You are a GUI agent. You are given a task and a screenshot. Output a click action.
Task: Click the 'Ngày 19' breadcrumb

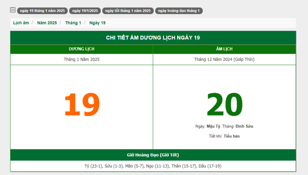tap(97, 23)
